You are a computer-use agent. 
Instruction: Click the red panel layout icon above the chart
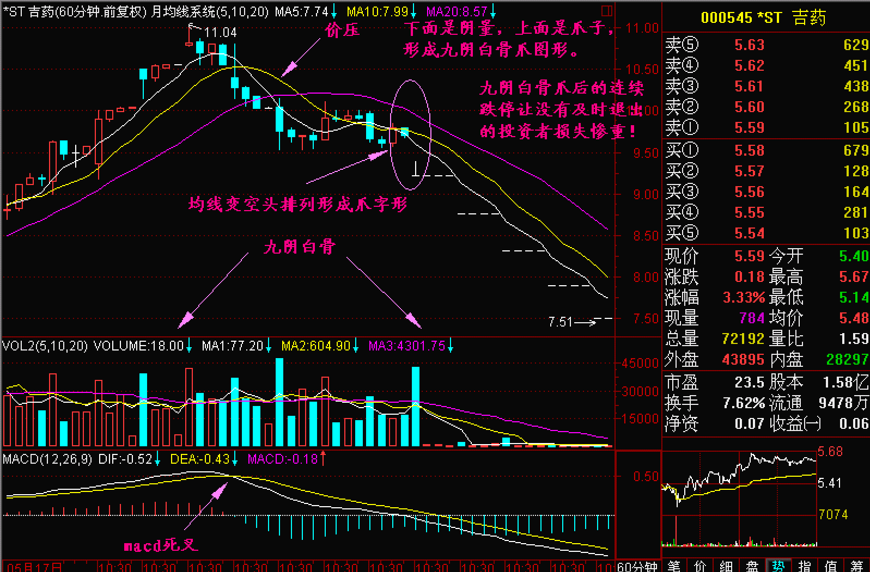pos(606,10)
